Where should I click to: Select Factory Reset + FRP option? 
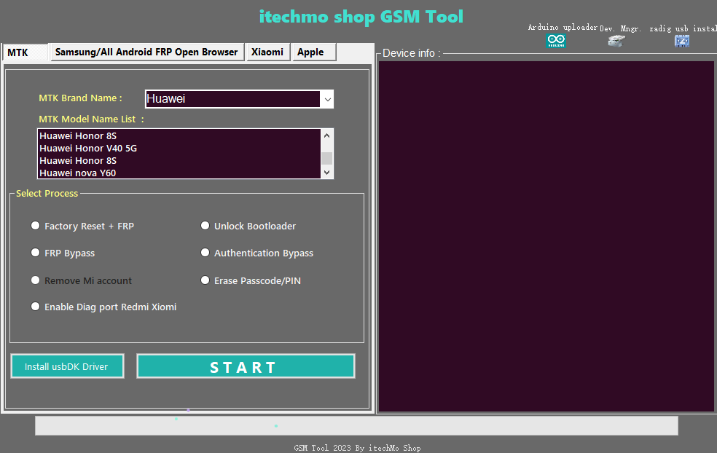[x=36, y=226]
